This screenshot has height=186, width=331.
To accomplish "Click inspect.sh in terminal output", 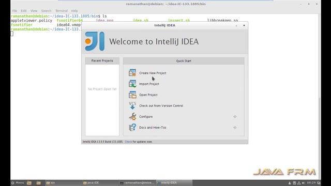I will tap(179, 21).
